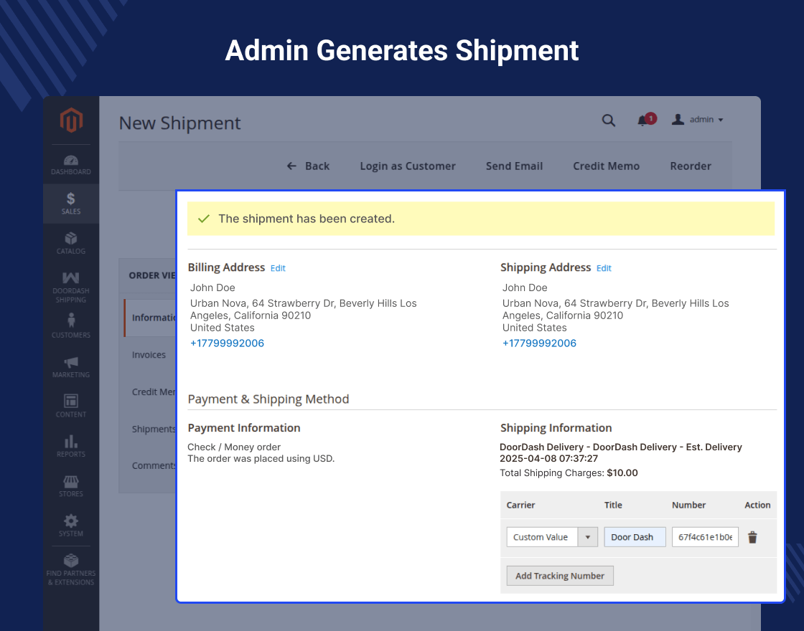Select the Information order view tab
This screenshot has height=631, width=804.
[x=150, y=318]
